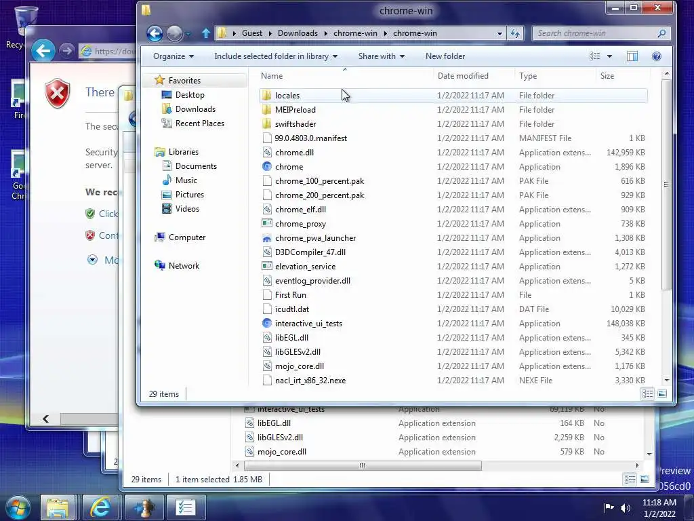
Task: Select chrome_elf.dll file icon
Action: tap(266, 210)
